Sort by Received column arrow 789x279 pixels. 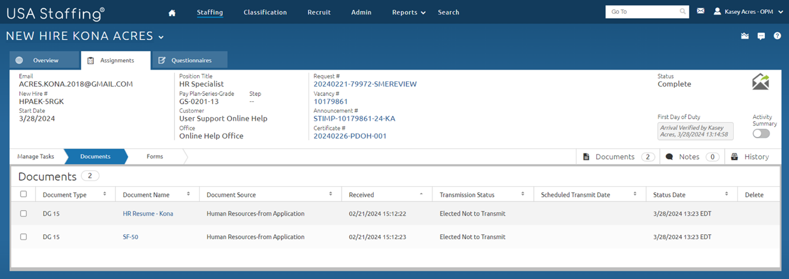coord(421,194)
